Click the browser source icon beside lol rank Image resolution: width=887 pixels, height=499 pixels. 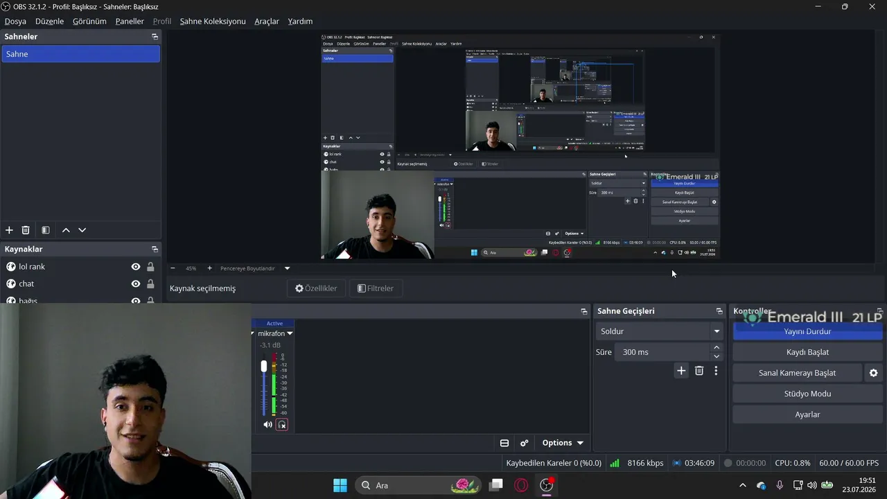[11, 267]
